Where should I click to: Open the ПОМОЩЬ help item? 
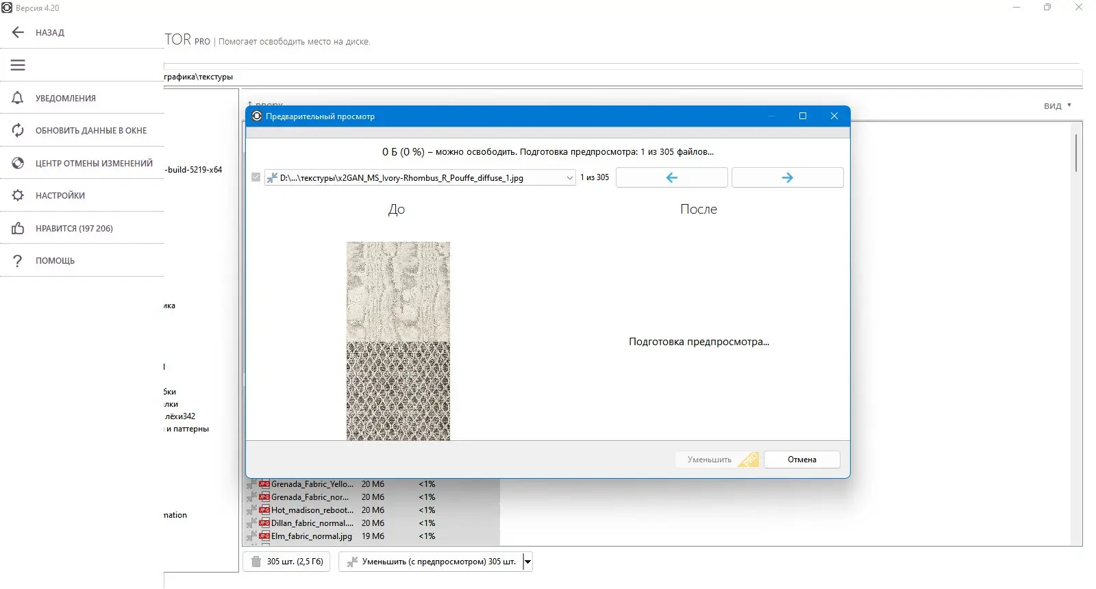[x=82, y=260]
